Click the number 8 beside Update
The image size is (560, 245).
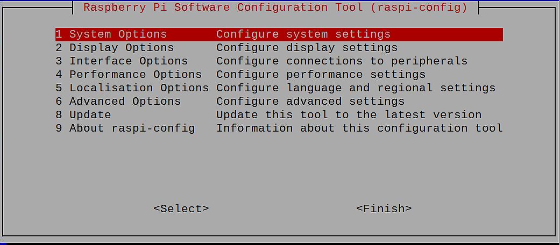59,115
